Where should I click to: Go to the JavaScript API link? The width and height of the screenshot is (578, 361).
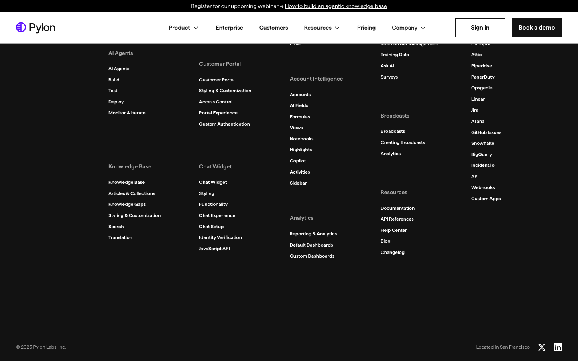214,249
